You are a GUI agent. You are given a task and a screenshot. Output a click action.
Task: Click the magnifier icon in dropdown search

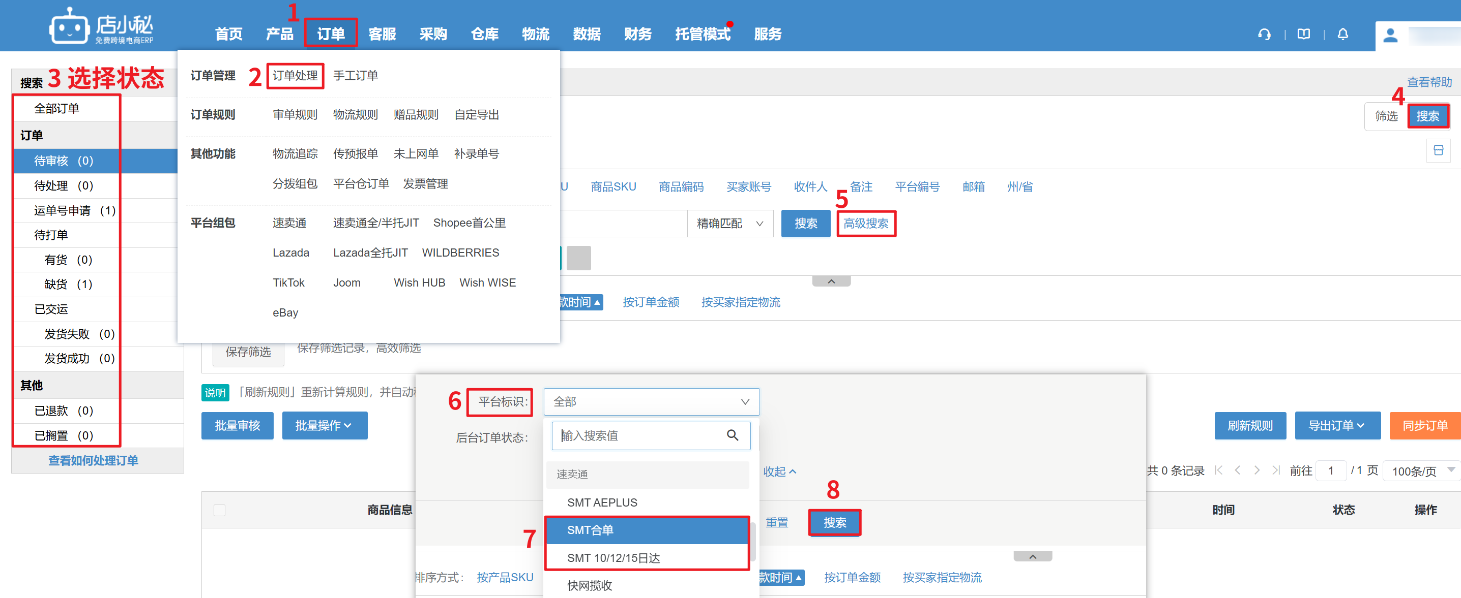click(x=732, y=435)
